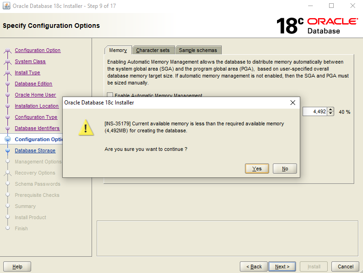Click the step bullet beside Install Product
The image size is (363, 273).
(7, 217)
